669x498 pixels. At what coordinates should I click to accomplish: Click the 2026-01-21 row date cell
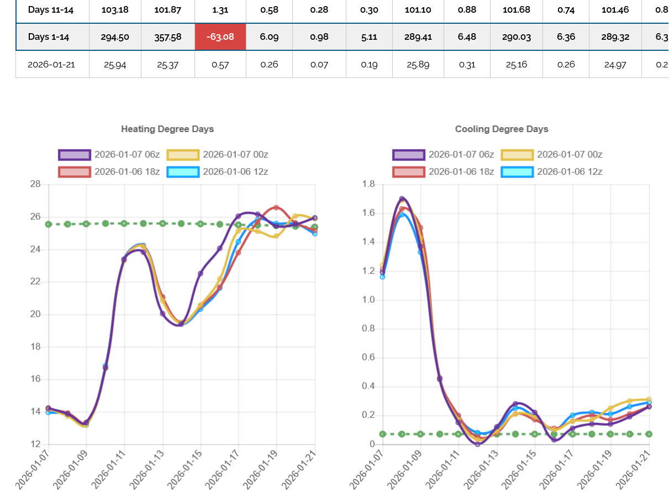(51, 64)
